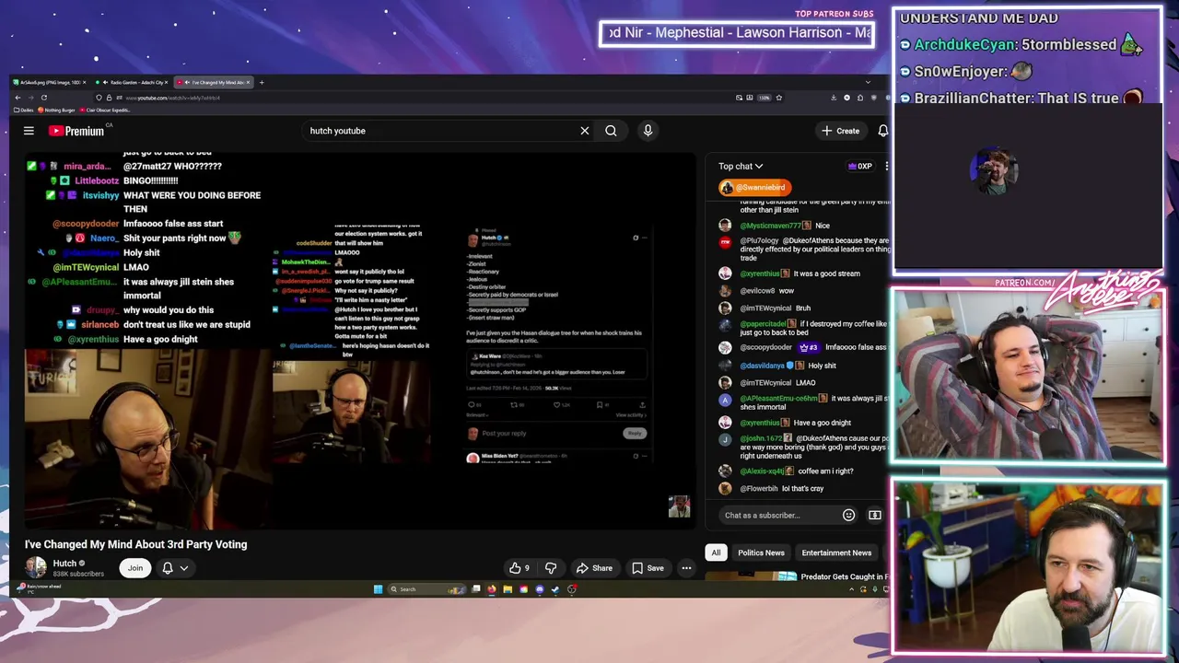
Task: Open the chat dollar super chat icon
Action: pos(874,515)
